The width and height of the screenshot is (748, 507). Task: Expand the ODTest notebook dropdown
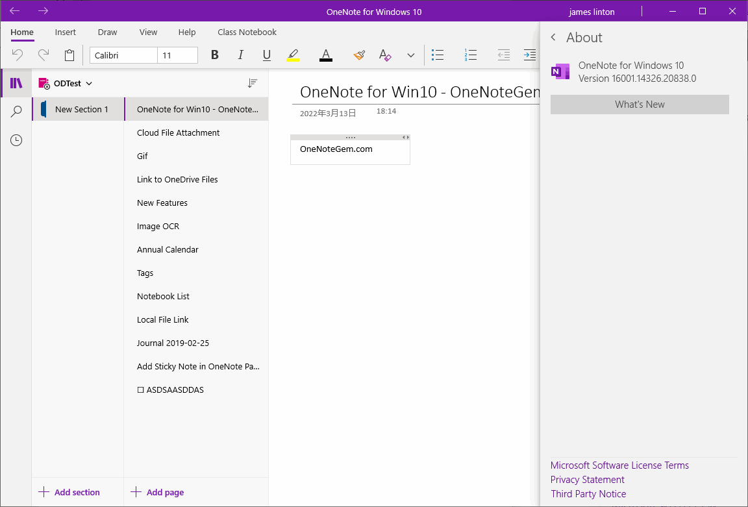pos(88,83)
